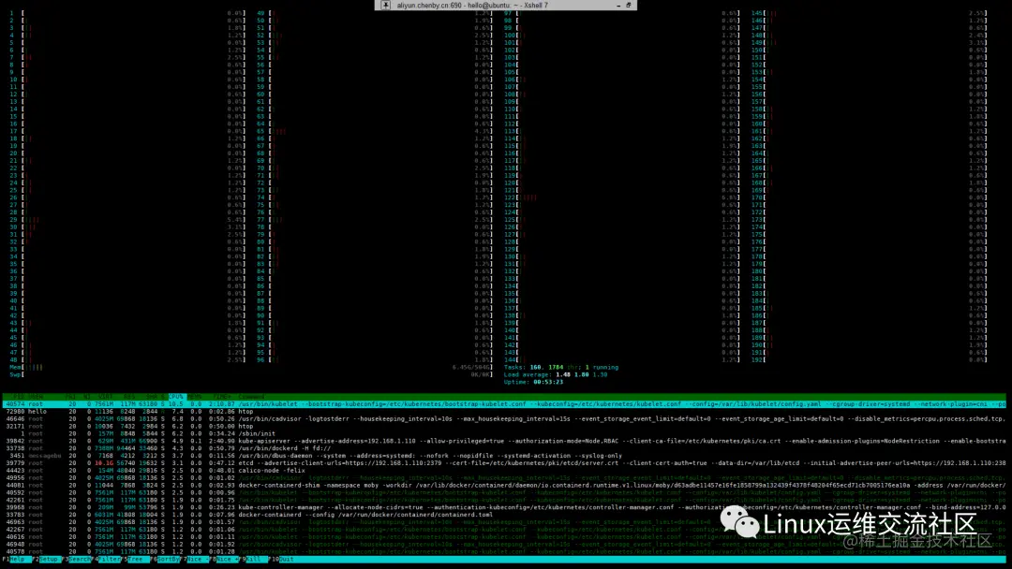
Task: Click F9 Kill in htop footer
Action: tap(253, 560)
